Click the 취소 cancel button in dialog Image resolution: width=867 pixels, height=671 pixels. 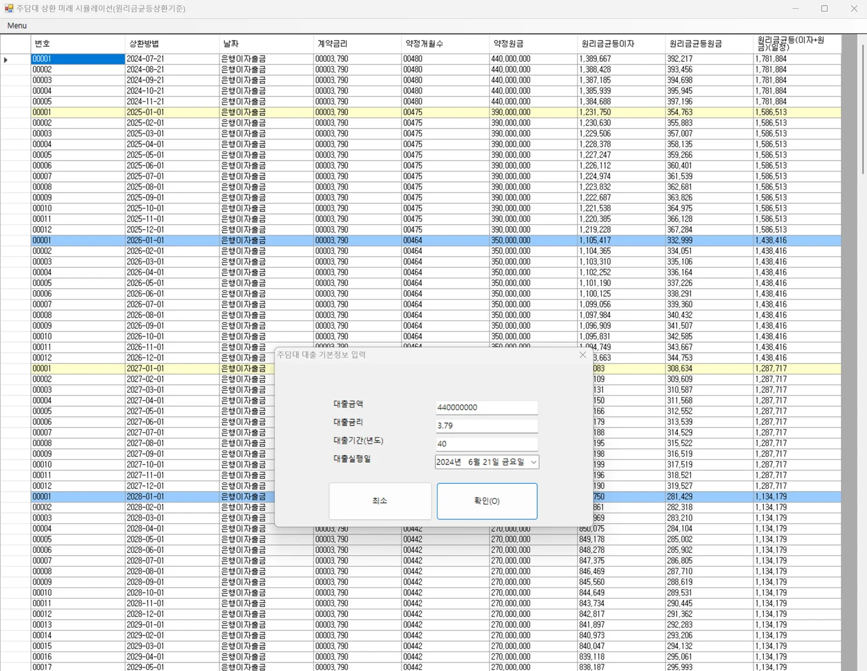(380, 501)
